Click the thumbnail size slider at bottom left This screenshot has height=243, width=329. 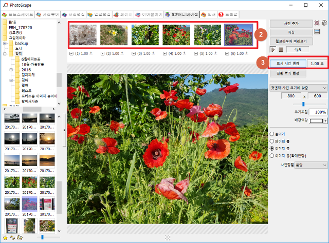click(42, 237)
